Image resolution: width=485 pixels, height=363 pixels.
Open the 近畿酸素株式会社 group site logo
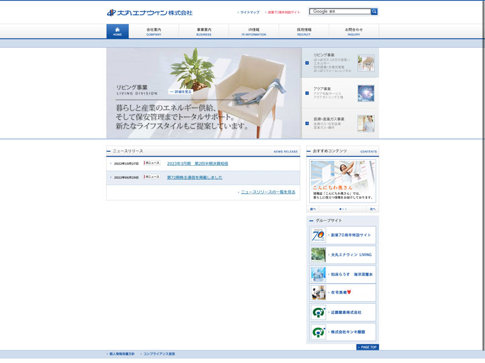click(318, 313)
